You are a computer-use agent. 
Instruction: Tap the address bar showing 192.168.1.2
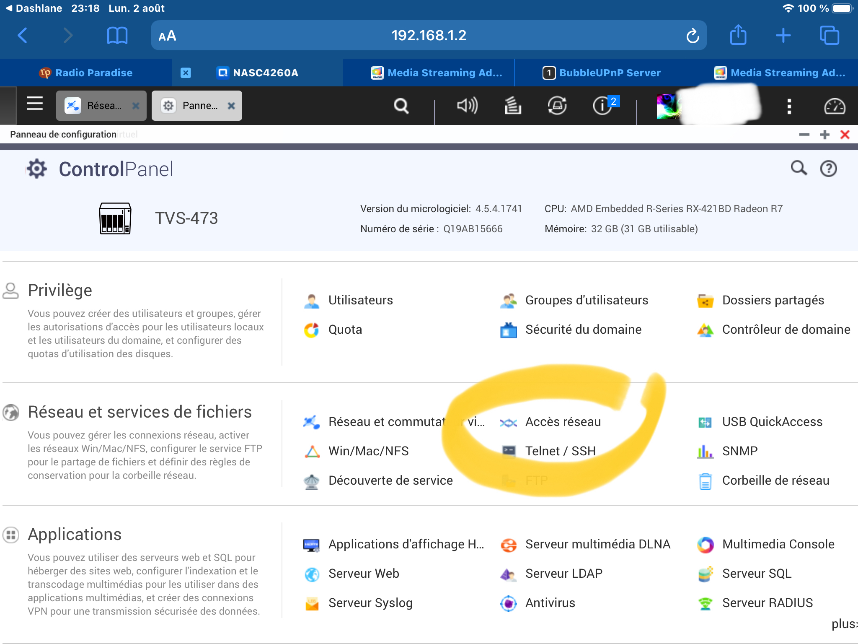pos(428,36)
